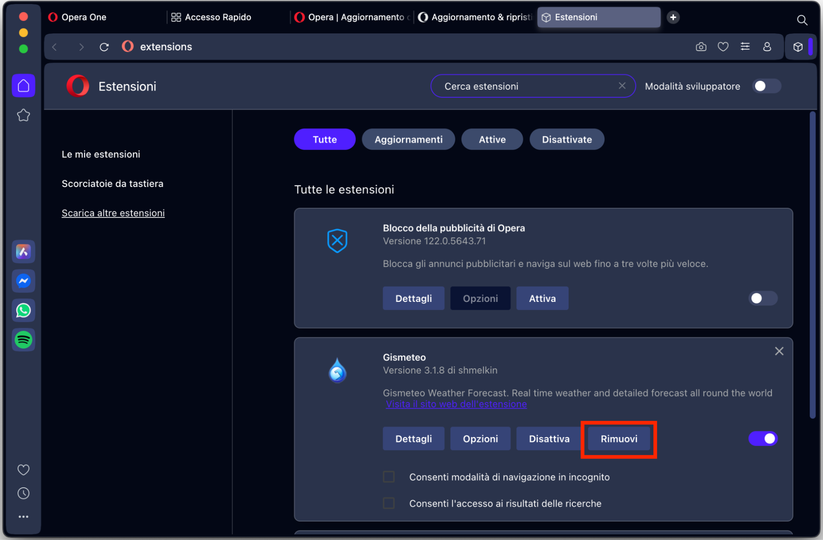823x540 pixels.
Task: Open Opzioni for Opera ad blocker
Action: point(480,298)
